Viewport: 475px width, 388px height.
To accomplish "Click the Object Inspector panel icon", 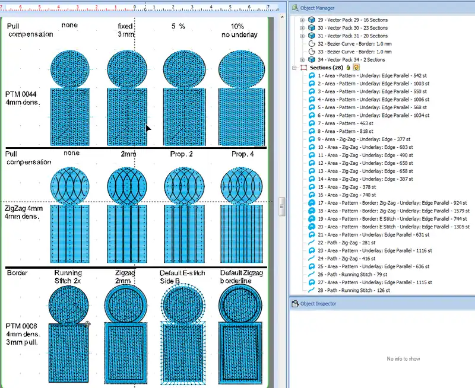I will pos(295,304).
